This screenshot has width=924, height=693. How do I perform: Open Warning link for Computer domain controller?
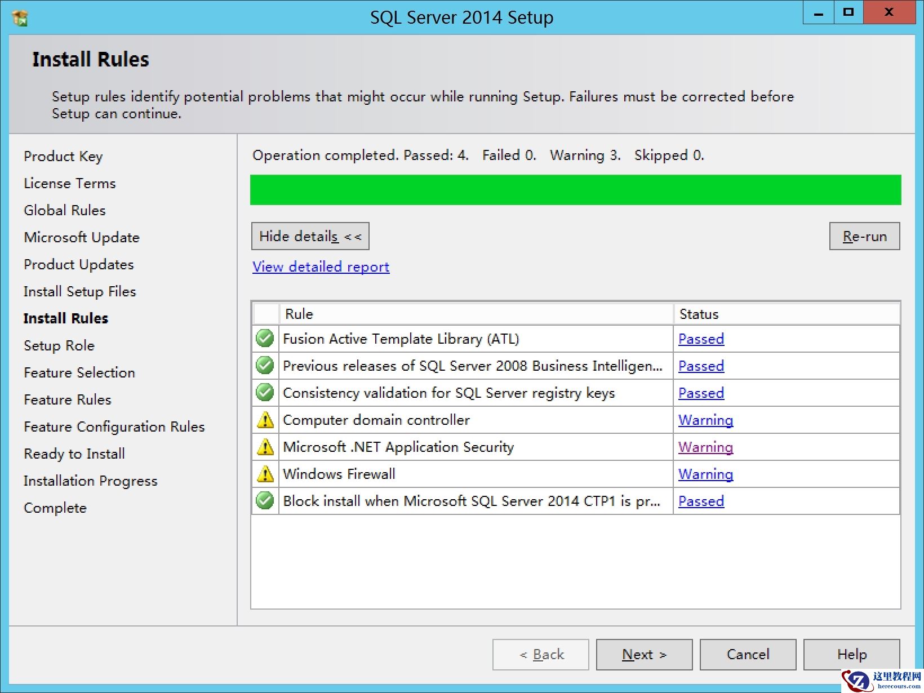[705, 420]
